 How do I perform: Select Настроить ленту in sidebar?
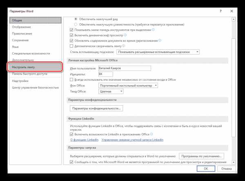35,67
